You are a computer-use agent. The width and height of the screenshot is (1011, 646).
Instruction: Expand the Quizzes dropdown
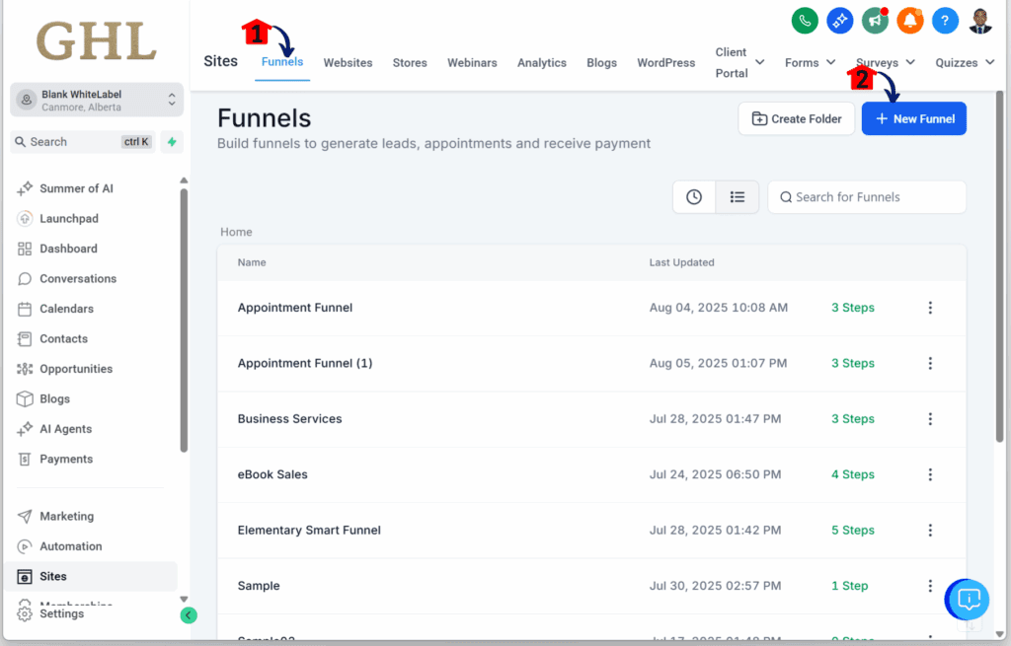(x=965, y=62)
